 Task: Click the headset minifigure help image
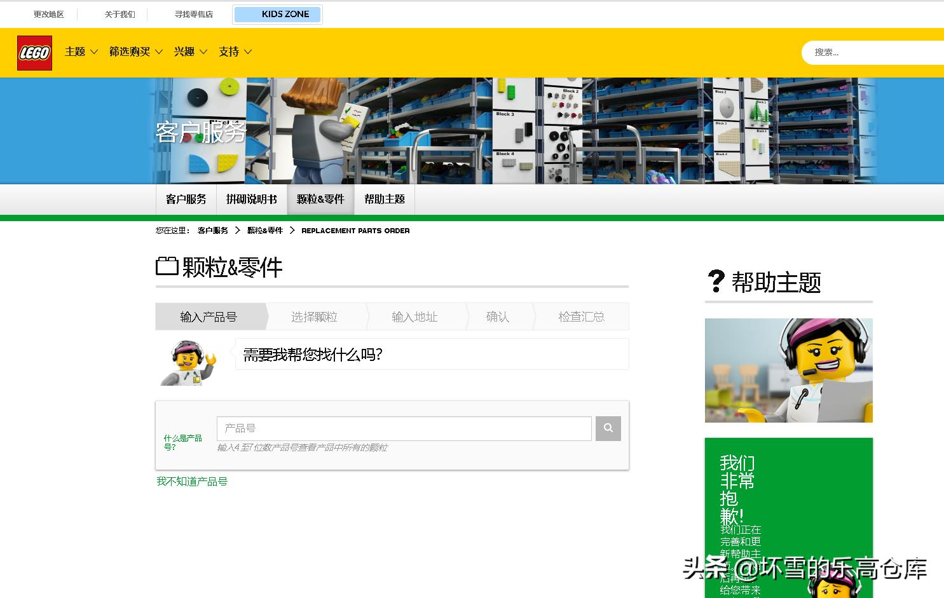pyautogui.click(x=788, y=370)
